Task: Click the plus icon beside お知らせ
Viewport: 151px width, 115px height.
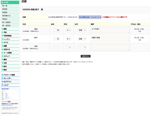Action: [x=2, y=49]
